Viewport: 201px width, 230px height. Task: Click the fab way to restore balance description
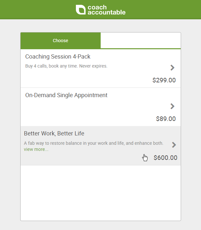[94, 143]
